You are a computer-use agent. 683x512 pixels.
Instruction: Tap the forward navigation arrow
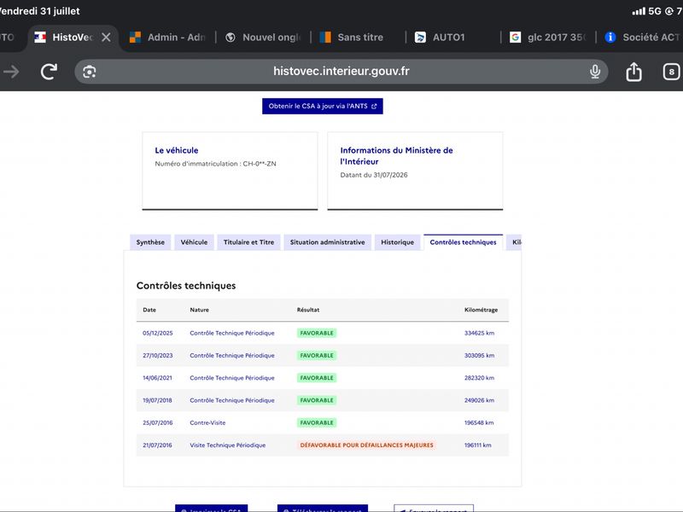[11, 72]
